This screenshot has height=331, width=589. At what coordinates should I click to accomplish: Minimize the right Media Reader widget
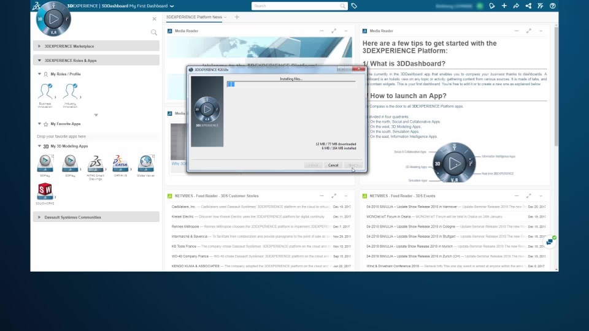click(517, 31)
